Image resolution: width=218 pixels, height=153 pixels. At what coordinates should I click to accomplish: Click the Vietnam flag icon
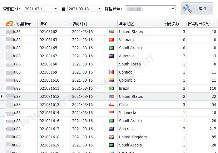[x=111, y=40]
